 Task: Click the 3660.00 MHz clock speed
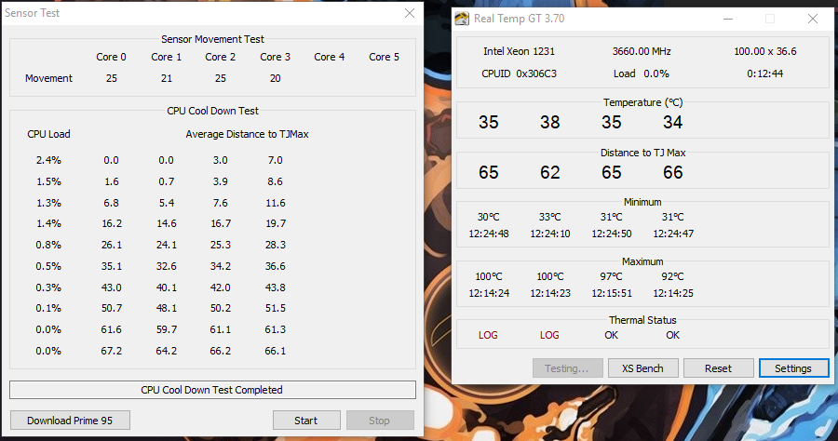[x=642, y=51]
